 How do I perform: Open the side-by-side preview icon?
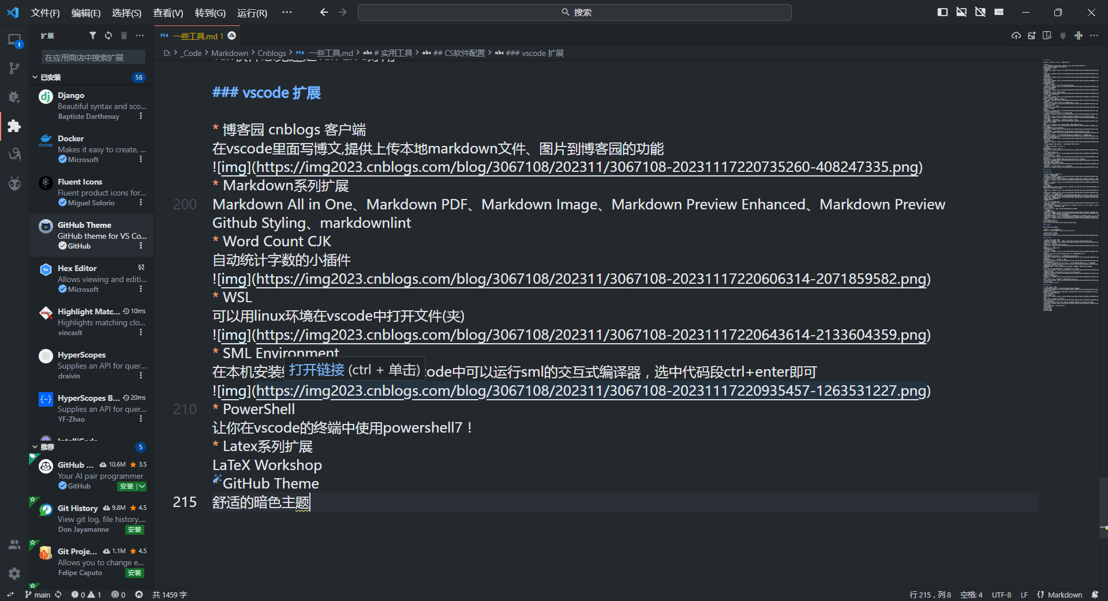click(x=1047, y=36)
